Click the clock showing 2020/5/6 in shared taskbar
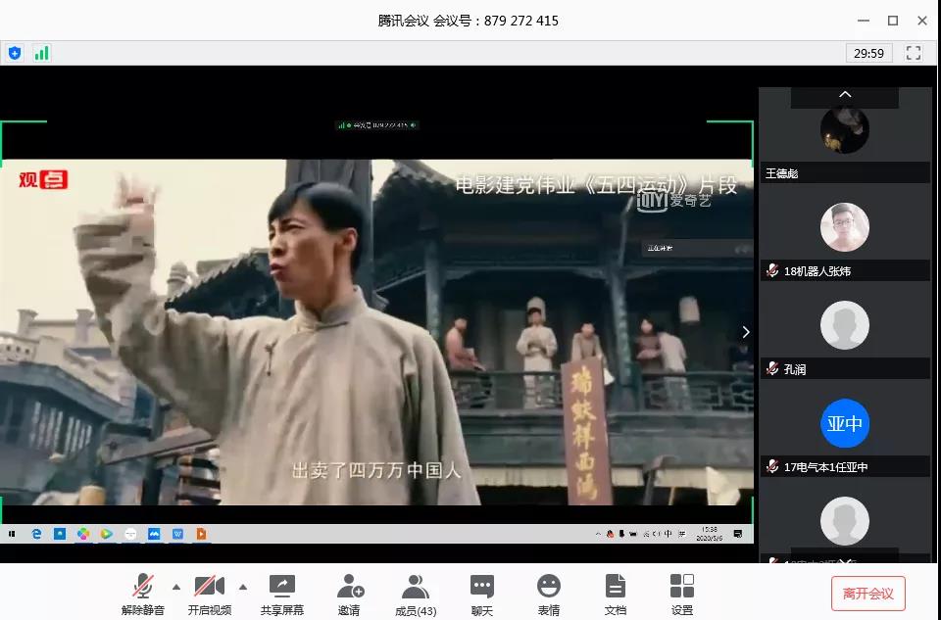This screenshot has height=620, width=941. (x=710, y=534)
